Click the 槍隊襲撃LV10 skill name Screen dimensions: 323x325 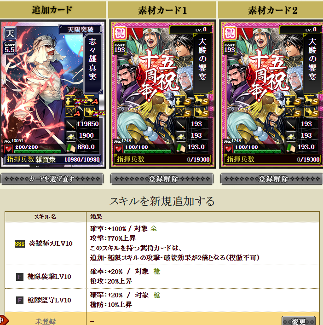[x=49, y=277]
